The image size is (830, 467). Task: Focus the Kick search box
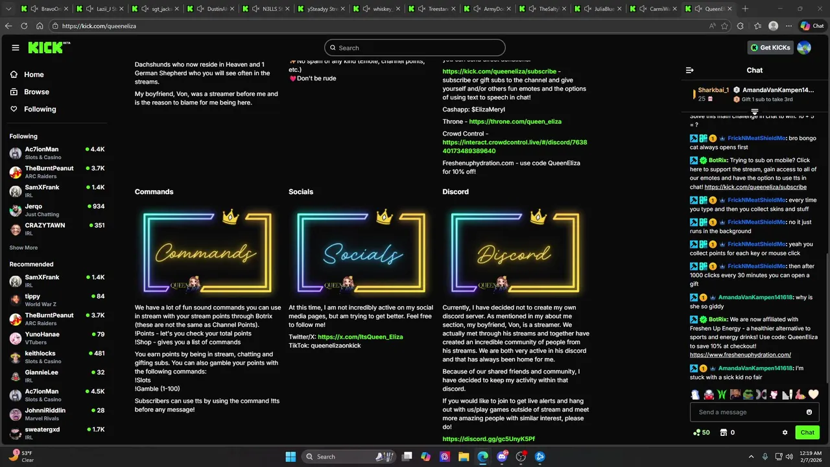tap(415, 47)
